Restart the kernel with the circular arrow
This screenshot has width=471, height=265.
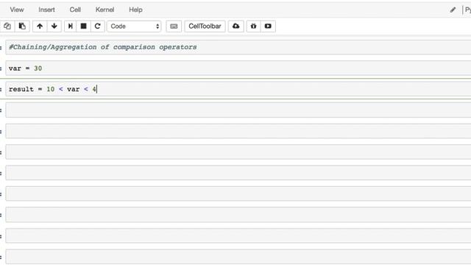(x=97, y=26)
